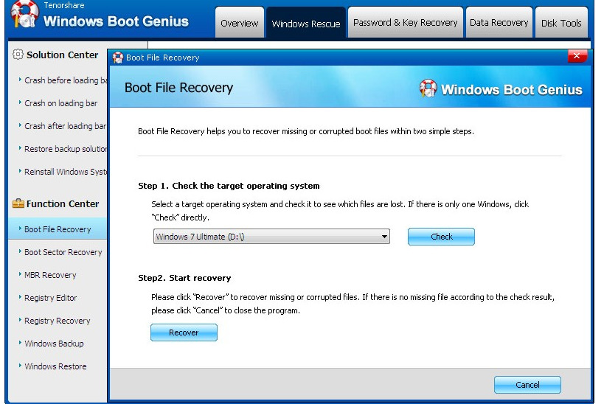The width and height of the screenshot is (604, 404).
Task: Open MBR Recovery function
Action: point(50,274)
